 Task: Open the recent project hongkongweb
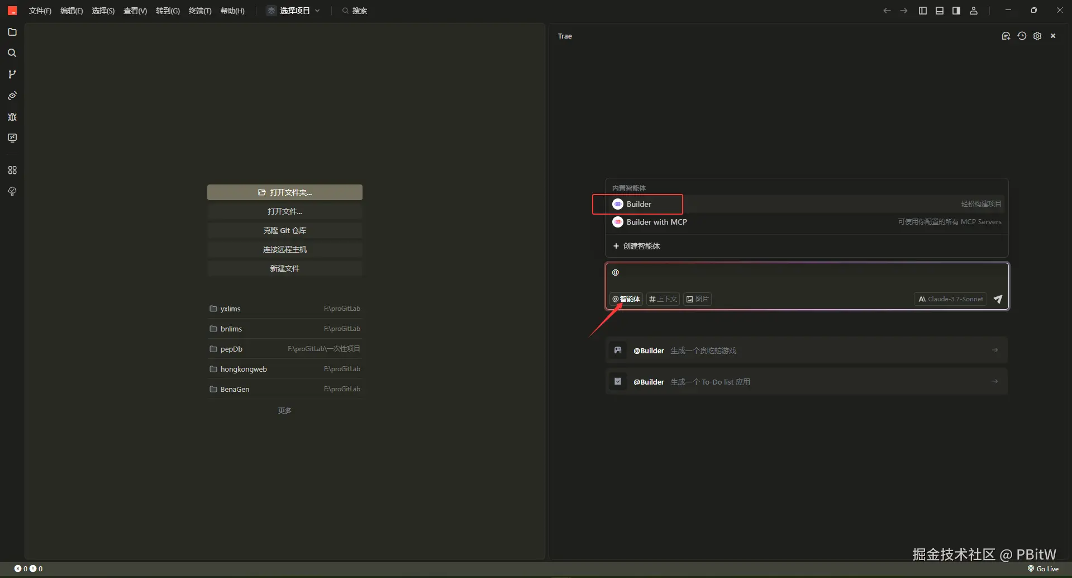[x=285, y=369]
